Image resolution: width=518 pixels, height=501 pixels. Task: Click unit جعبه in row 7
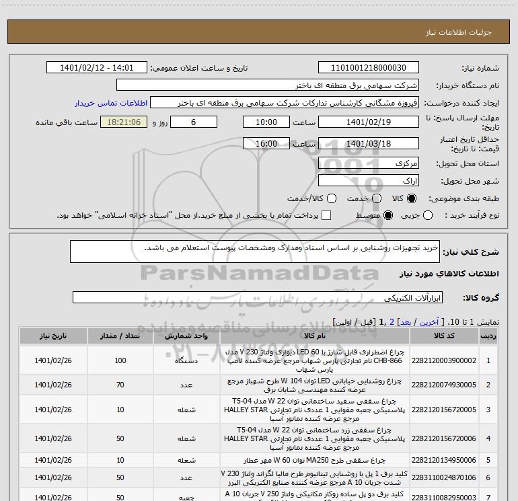[186, 497]
